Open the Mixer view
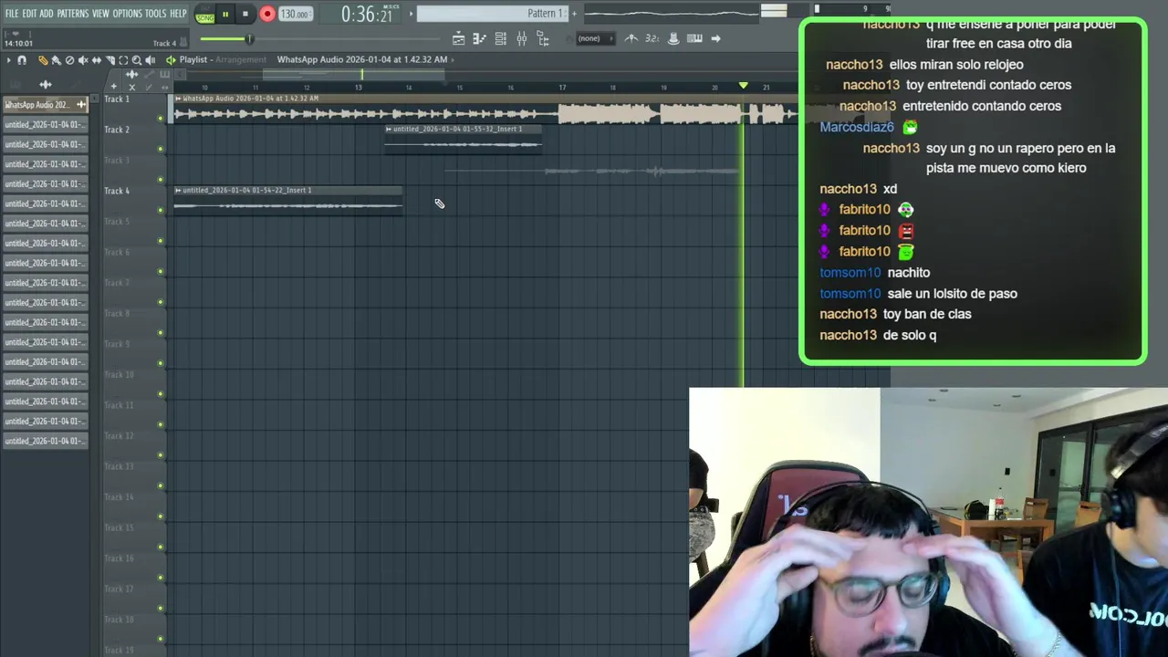Image resolution: width=1168 pixels, height=657 pixels. click(x=522, y=38)
